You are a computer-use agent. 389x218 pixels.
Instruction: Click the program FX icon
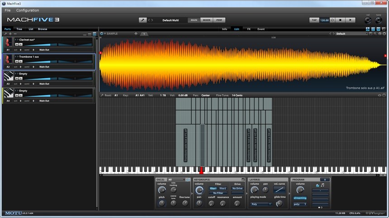(x=318, y=185)
